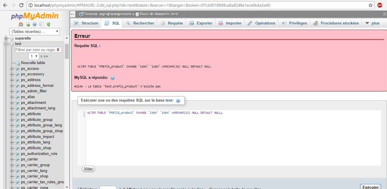
Task: Expand the ps_authorization_role table node
Action: click(x=12, y=154)
